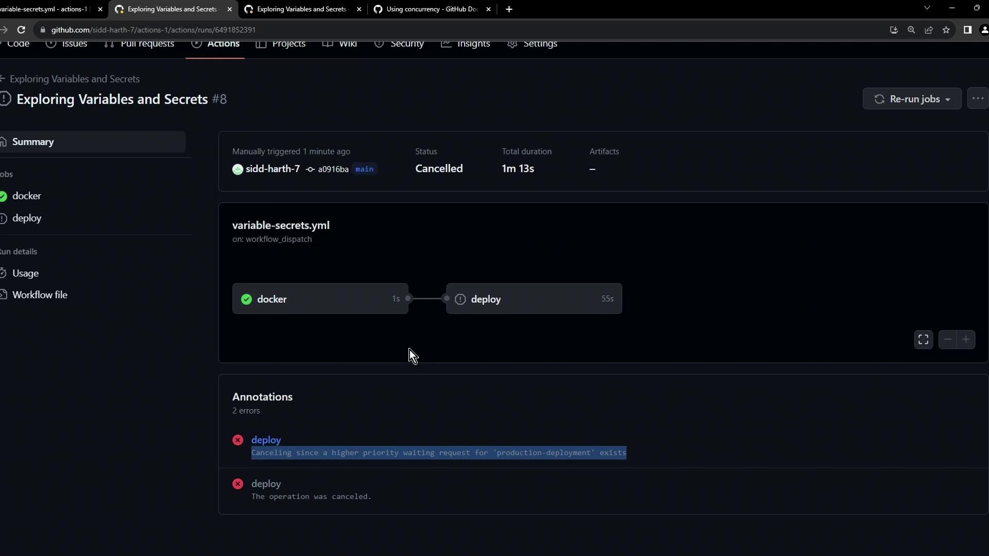Zoom out the workflow graph
The image size is (989, 556).
(x=947, y=340)
